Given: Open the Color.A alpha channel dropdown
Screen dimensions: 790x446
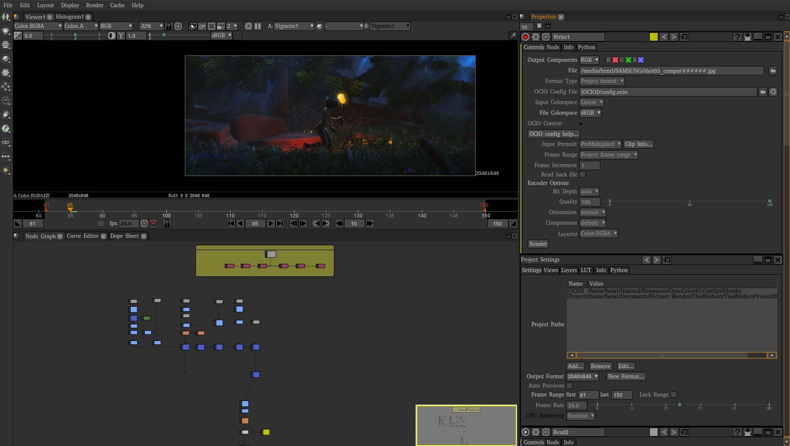Looking at the screenshot, I should pos(81,26).
